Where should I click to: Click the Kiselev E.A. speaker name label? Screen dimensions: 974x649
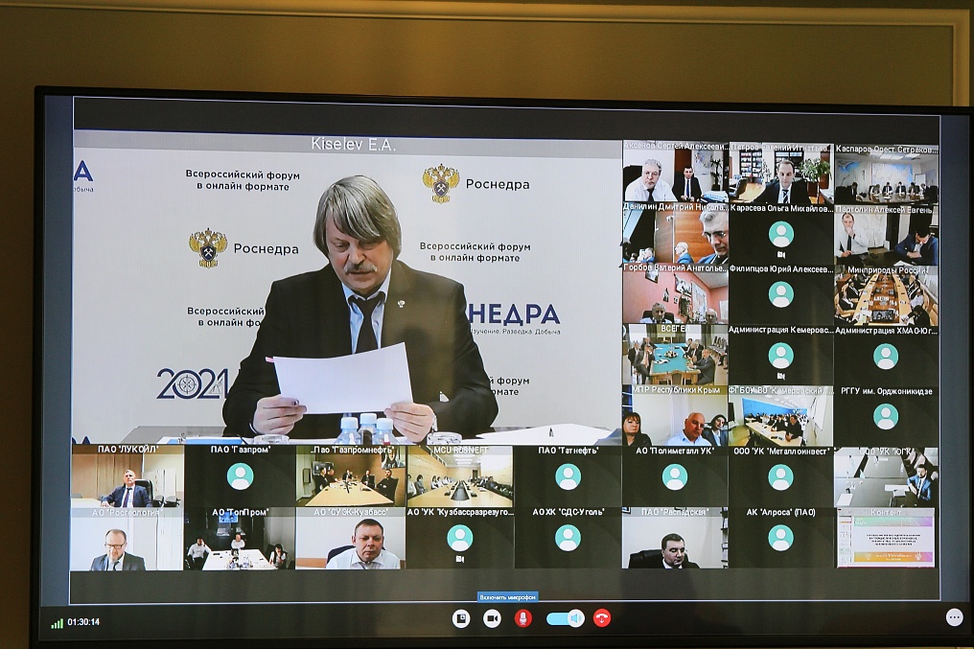point(353,145)
